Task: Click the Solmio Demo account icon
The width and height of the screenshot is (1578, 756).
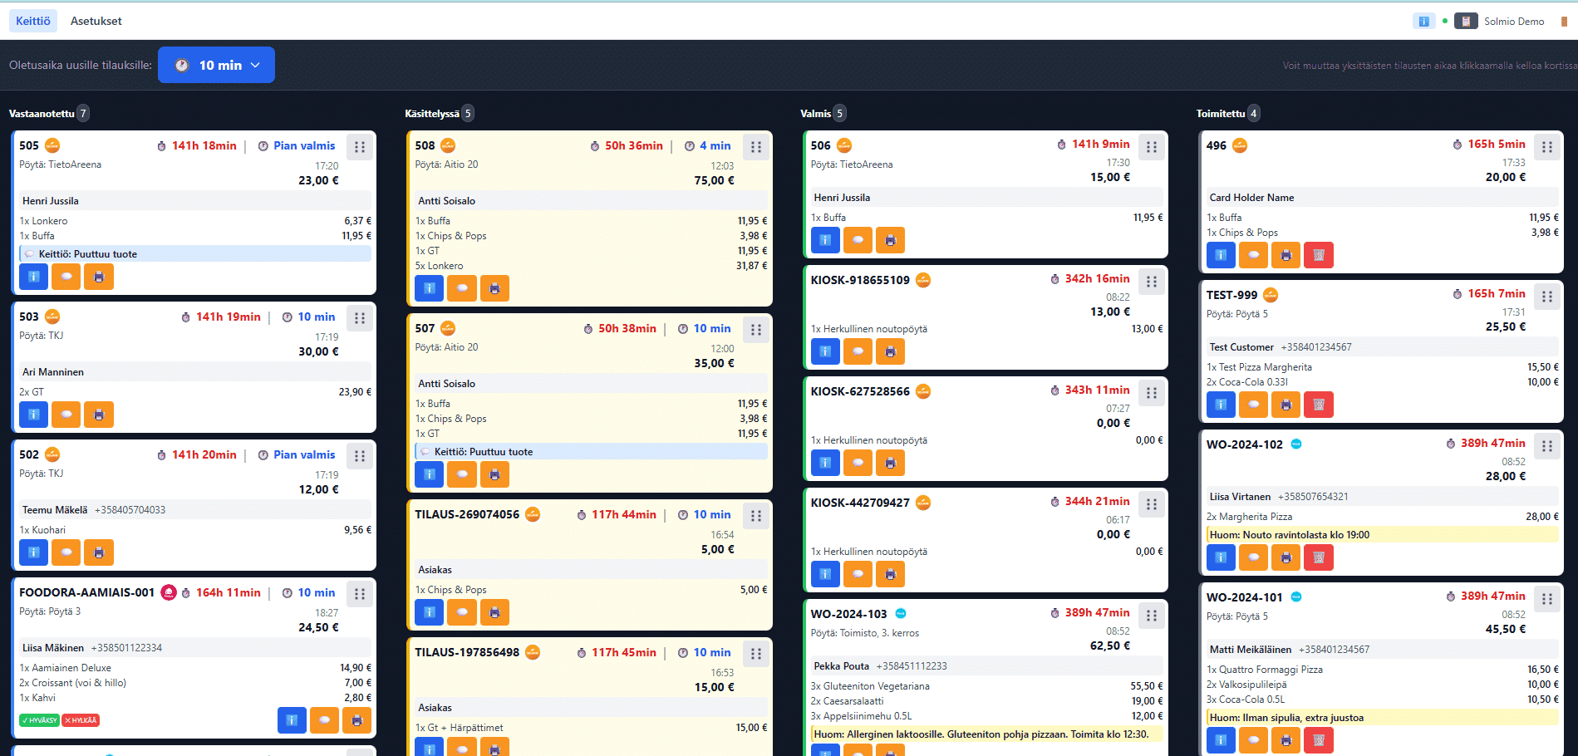Action: click(1466, 22)
